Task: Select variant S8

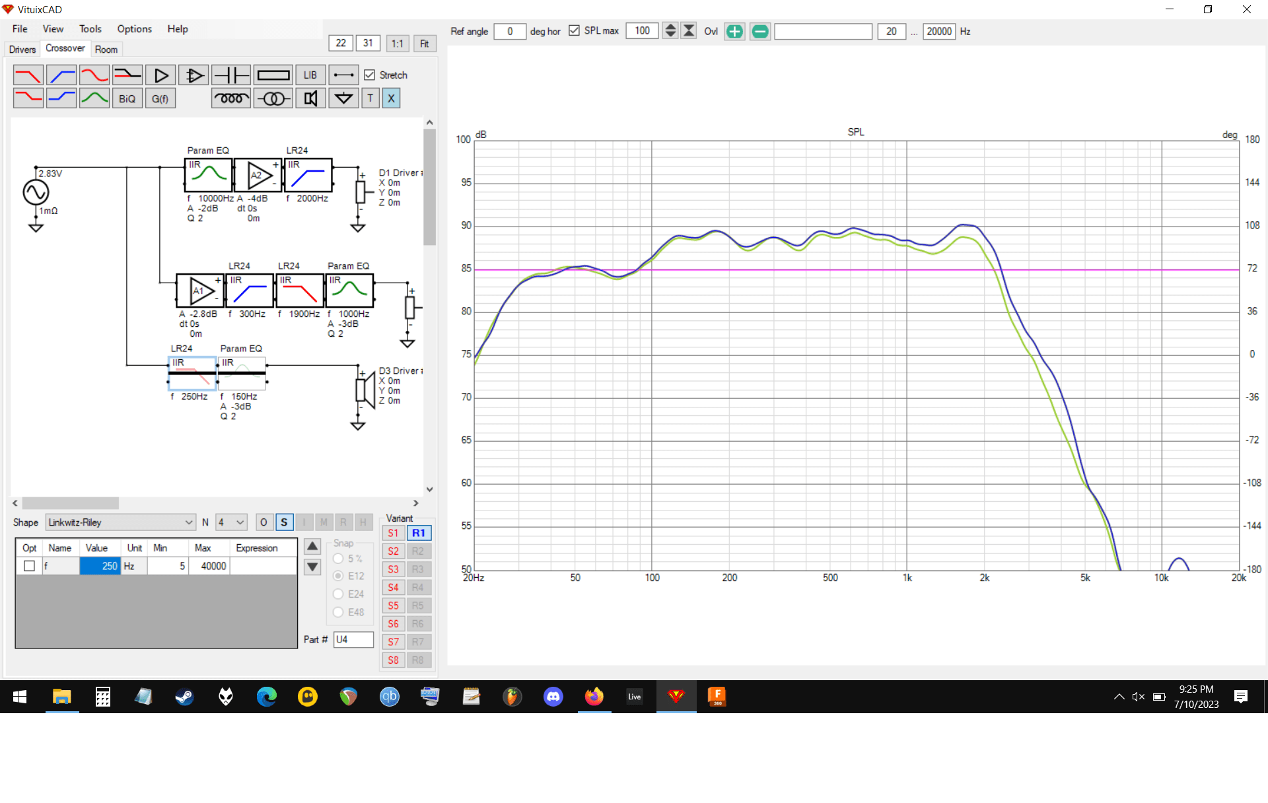Action: [x=393, y=660]
